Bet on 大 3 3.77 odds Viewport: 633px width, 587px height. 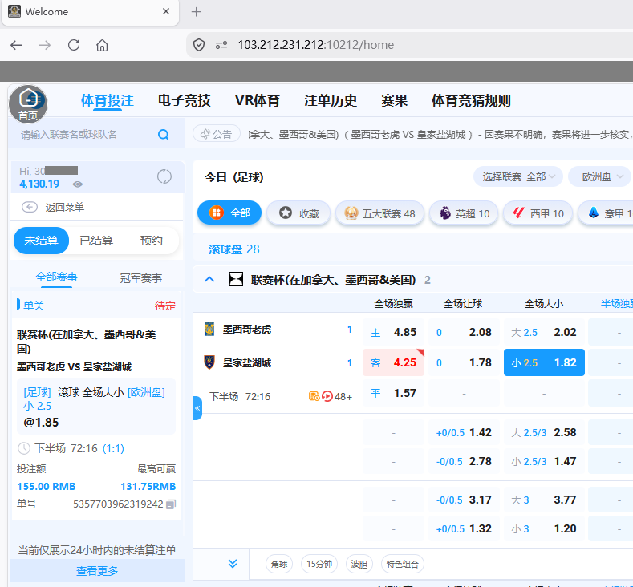(x=544, y=500)
